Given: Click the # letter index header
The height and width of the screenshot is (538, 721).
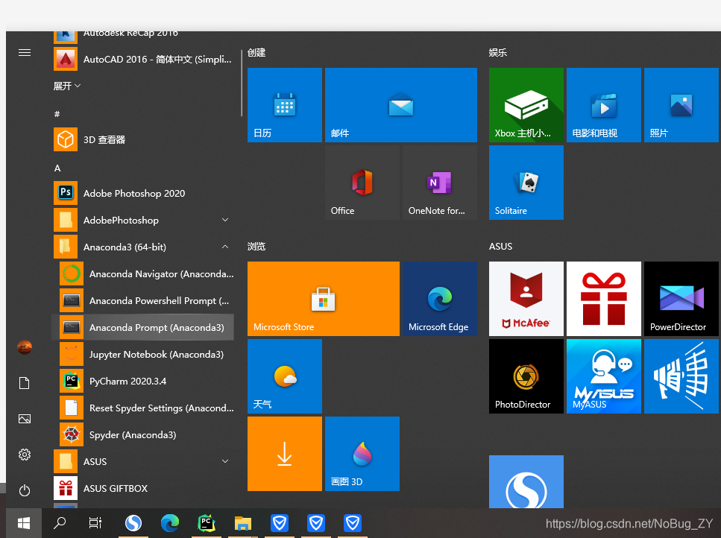Looking at the screenshot, I should tap(57, 114).
